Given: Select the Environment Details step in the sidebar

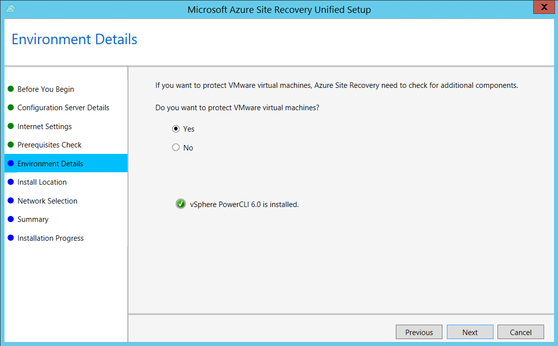Looking at the screenshot, I should (50, 163).
